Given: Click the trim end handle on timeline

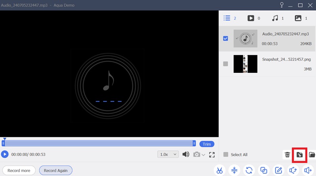Looking at the screenshot, I should click(x=194, y=143).
